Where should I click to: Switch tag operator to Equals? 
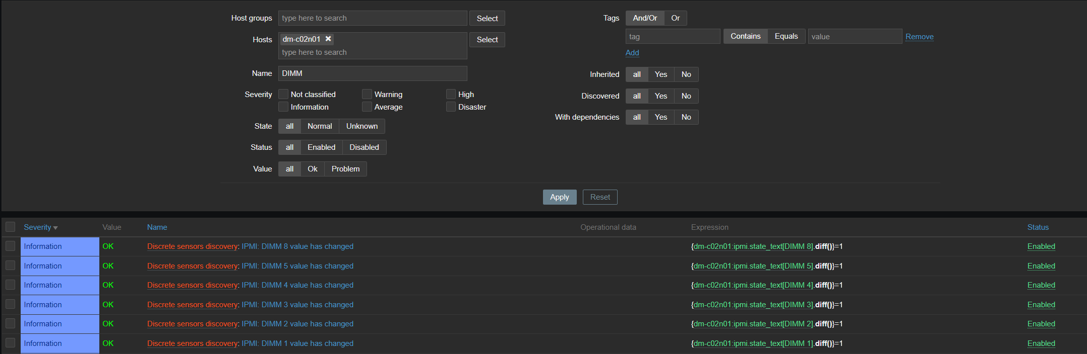point(786,36)
